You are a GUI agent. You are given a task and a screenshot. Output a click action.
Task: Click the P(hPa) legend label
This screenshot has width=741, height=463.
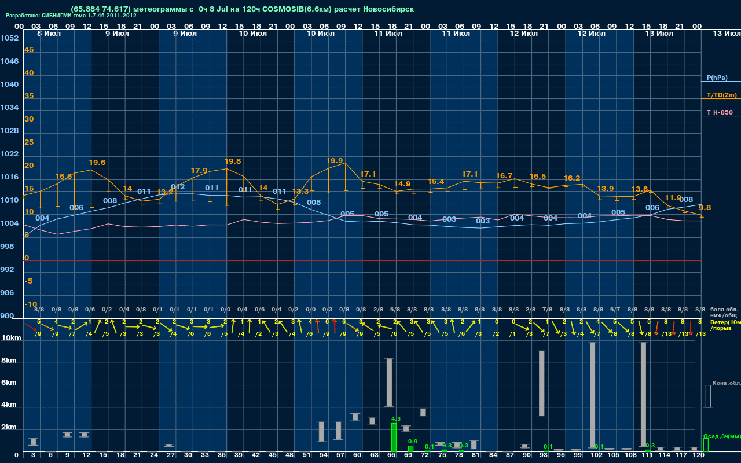pos(717,78)
